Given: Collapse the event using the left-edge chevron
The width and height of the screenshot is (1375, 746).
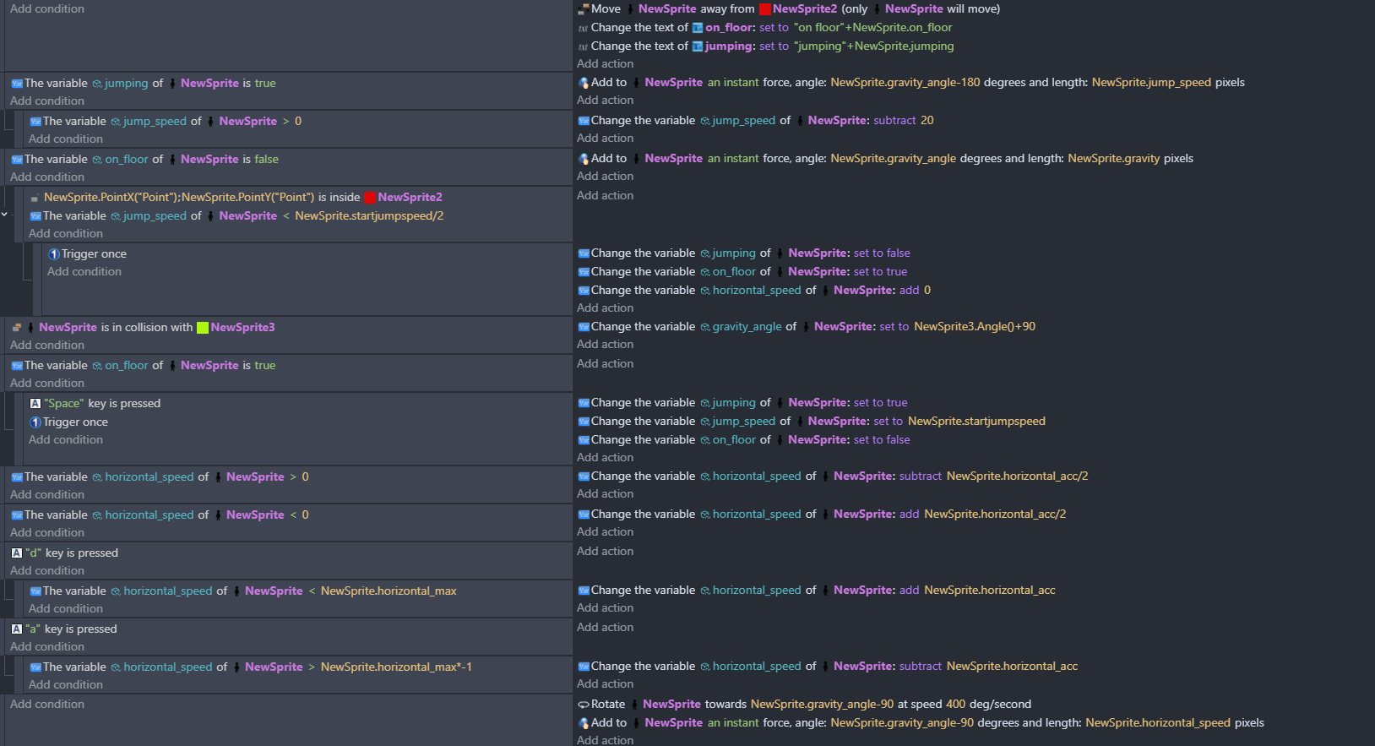Looking at the screenshot, I should 4,215.
